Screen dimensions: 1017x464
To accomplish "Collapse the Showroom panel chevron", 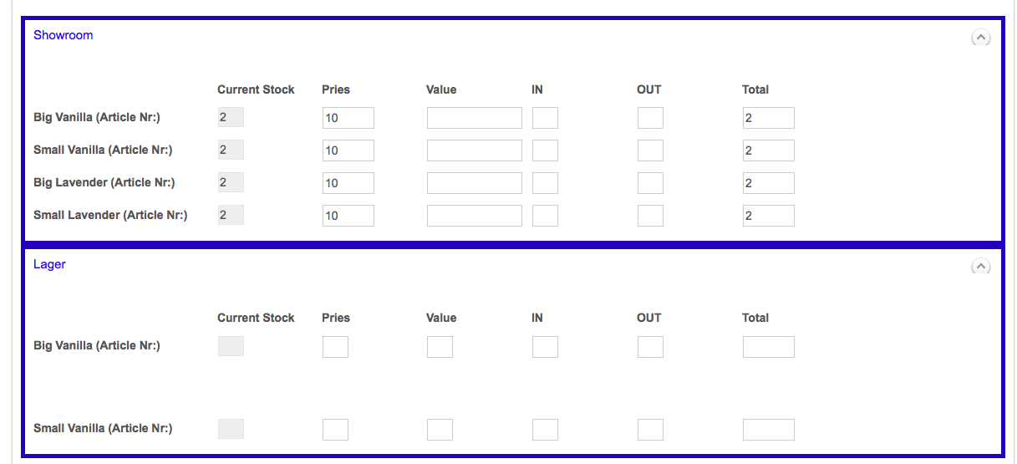I will point(980,38).
